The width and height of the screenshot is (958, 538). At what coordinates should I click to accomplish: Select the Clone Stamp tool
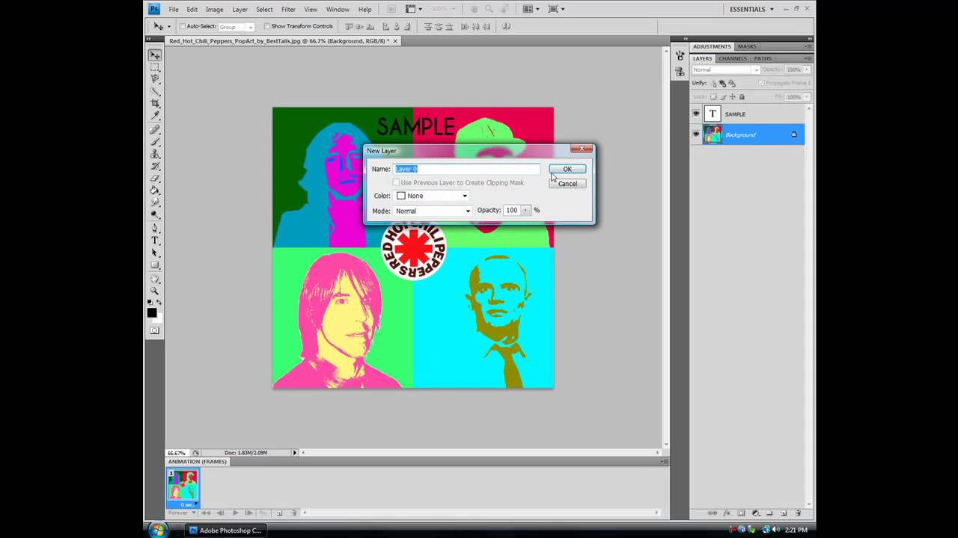pyautogui.click(x=155, y=154)
